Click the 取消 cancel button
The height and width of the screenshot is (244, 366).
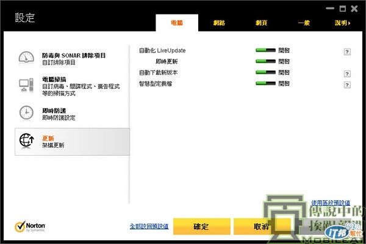tap(262, 226)
